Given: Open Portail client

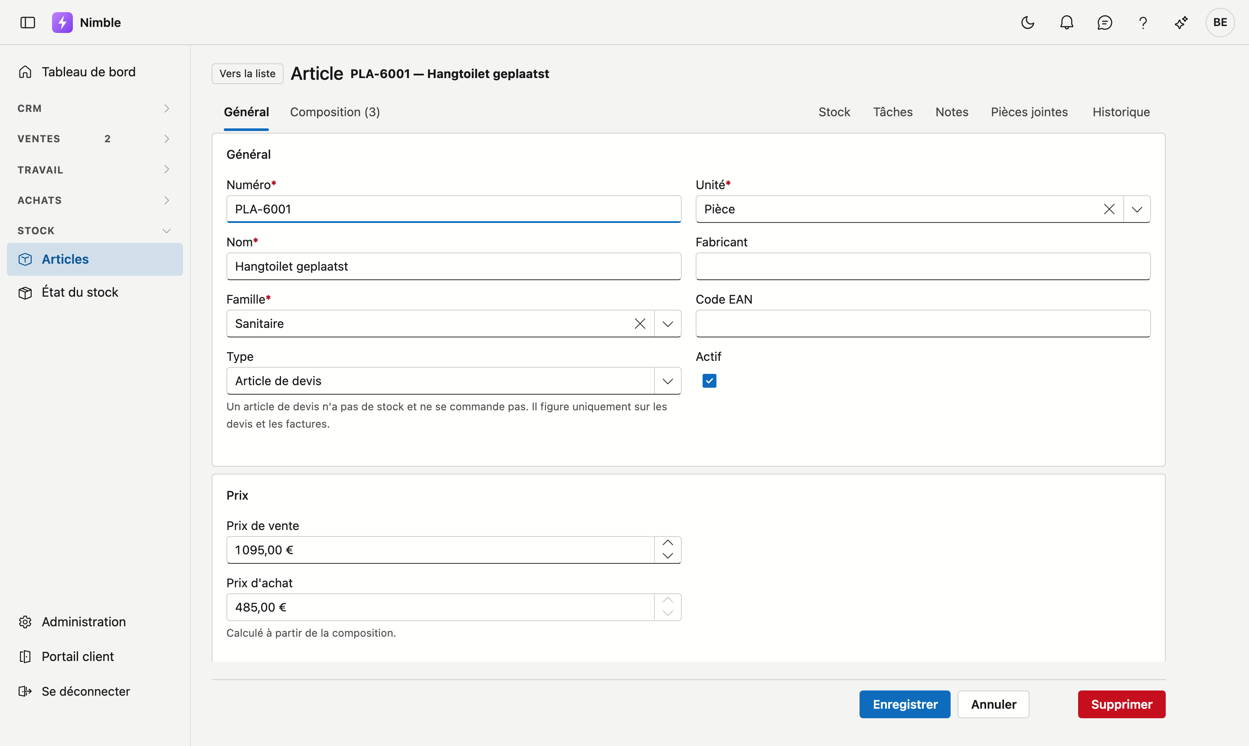Looking at the screenshot, I should 95,657.
